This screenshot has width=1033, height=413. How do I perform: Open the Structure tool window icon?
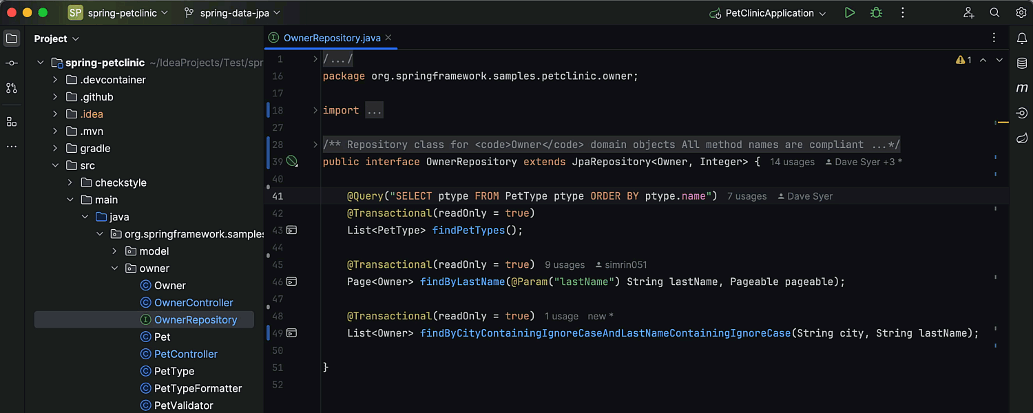point(12,122)
